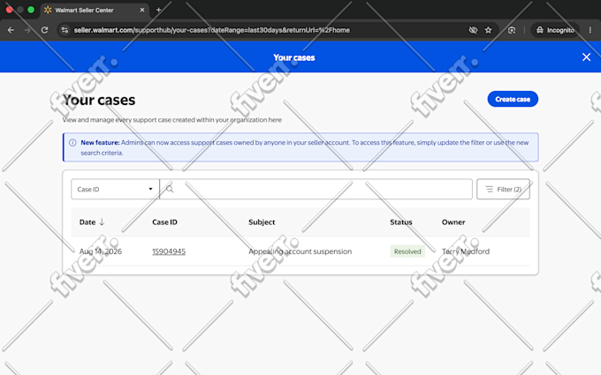Image resolution: width=601 pixels, height=375 pixels.
Task: Click the Status column header
Action: pos(401,222)
